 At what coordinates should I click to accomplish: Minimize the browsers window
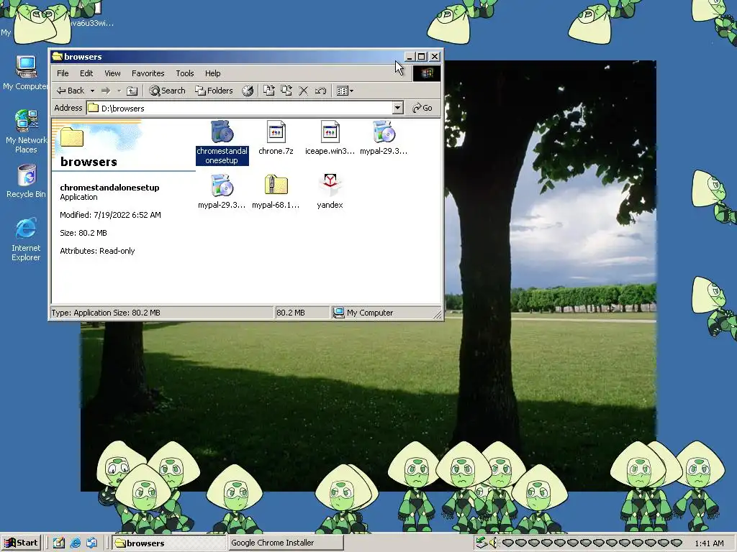410,57
